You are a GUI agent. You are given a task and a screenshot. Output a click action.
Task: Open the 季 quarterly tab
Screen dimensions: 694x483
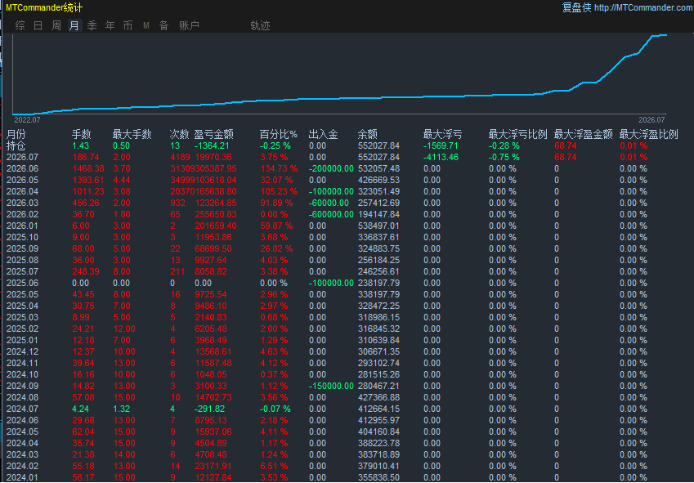[92, 25]
